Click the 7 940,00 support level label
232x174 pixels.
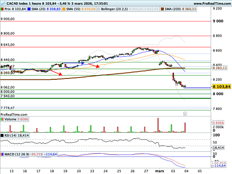tap(7, 96)
